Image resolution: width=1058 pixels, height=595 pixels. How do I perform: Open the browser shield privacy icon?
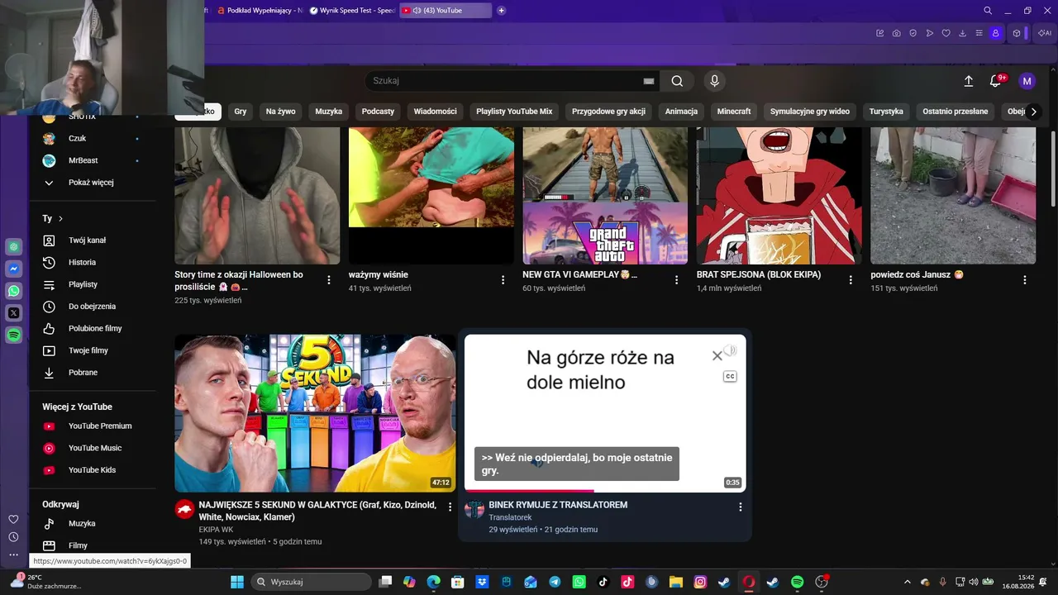coord(913,33)
